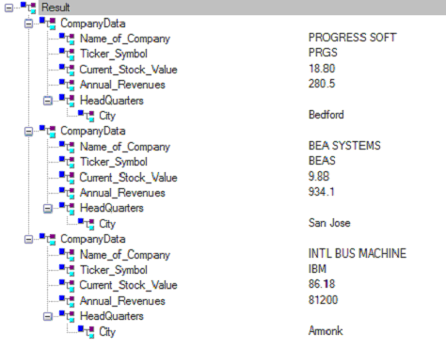
Task: Click the HeadQuarters icon above San Jose
Action: point(67,208)
